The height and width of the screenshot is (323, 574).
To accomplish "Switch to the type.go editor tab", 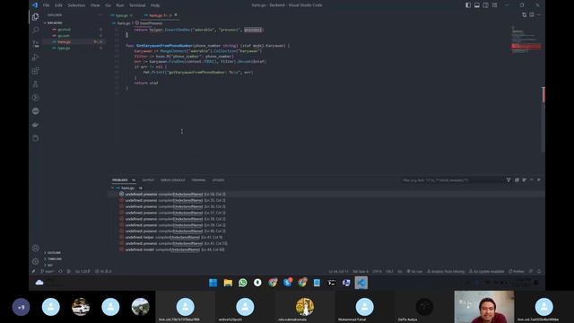I will 122,15.
